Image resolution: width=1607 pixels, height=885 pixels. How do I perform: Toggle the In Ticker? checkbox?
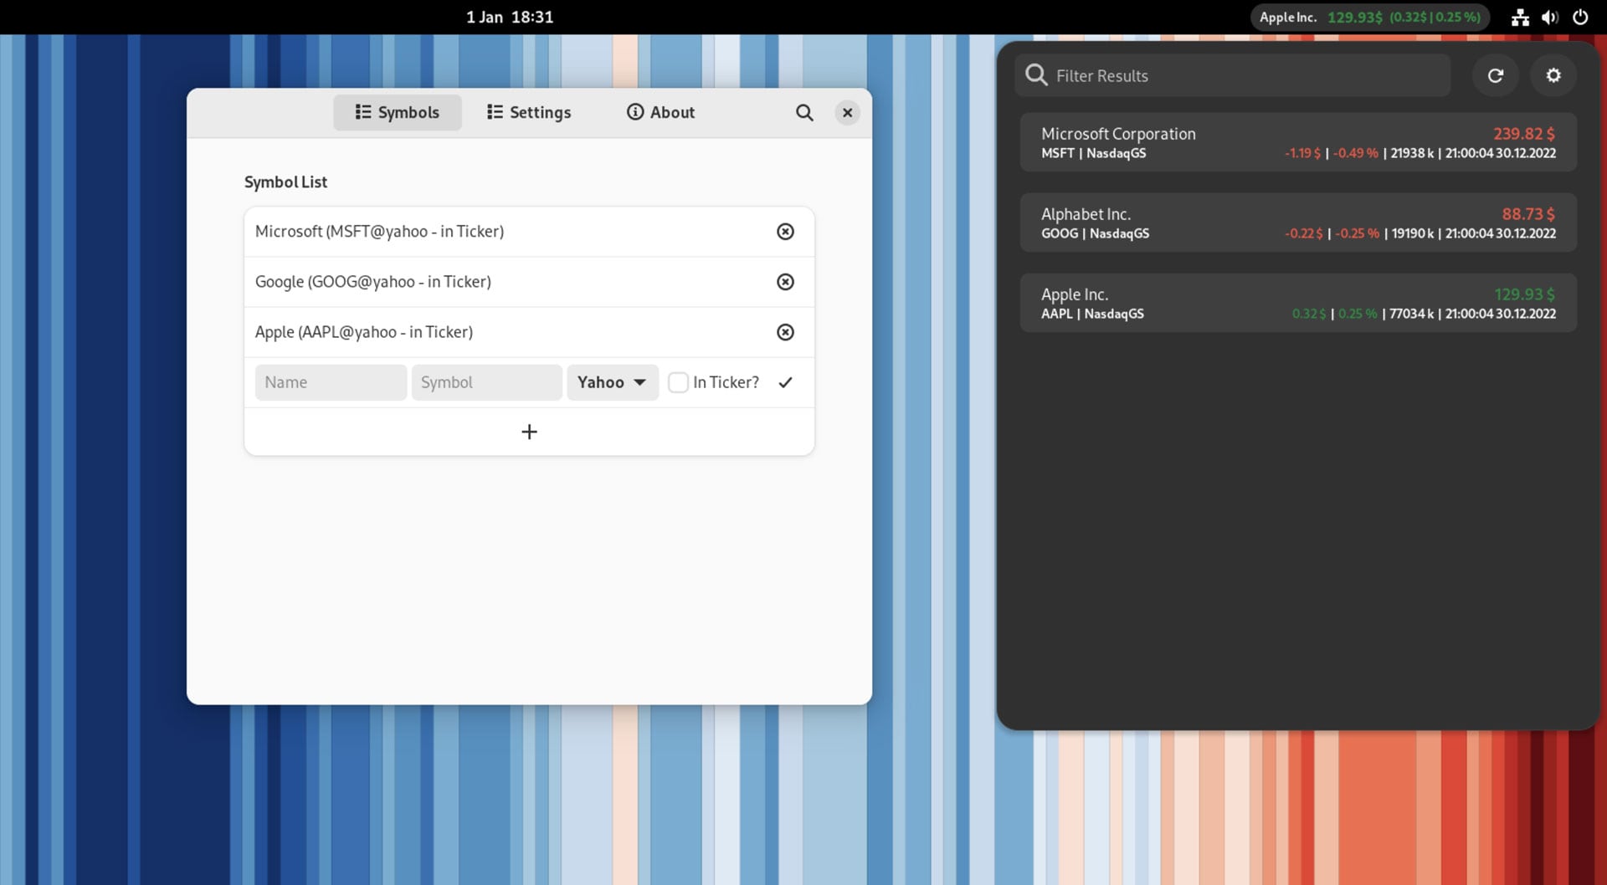[678, 382]
